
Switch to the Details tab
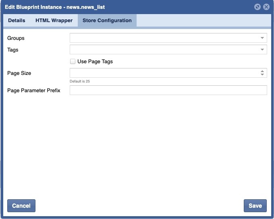tap(17, 21)
